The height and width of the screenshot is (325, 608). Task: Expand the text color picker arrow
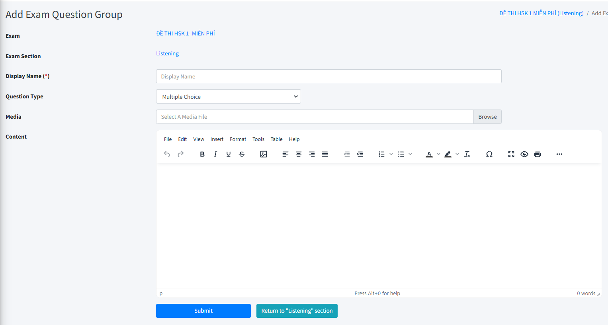(438, 154)
